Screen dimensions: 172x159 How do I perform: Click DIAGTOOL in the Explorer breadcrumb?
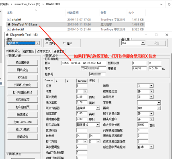pos(53,4)
